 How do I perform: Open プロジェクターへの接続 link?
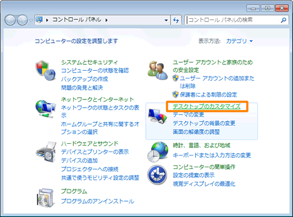coord(90,169)
